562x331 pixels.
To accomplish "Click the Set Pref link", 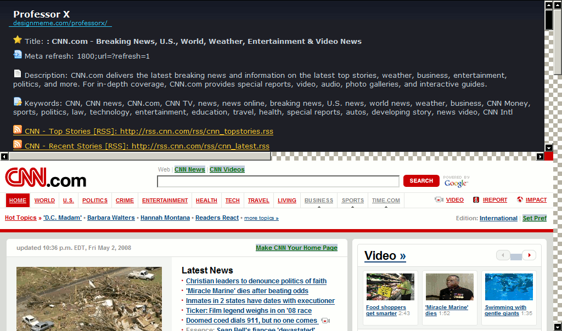I will tap(535, 218).
